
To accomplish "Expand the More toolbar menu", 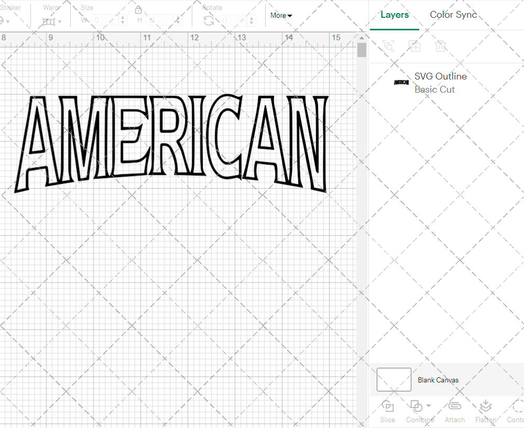I will (x=281, y=16).
